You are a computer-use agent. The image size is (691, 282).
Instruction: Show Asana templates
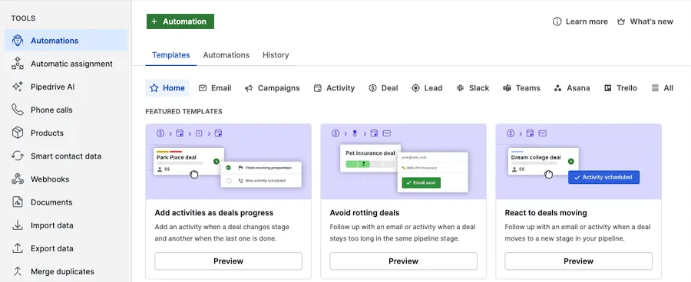(x=572, y=88)
